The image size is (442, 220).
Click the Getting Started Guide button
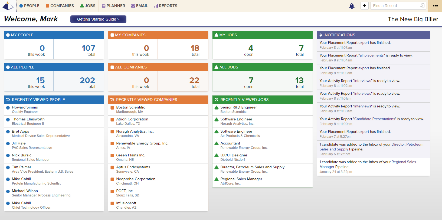click(x=98, y=19)
